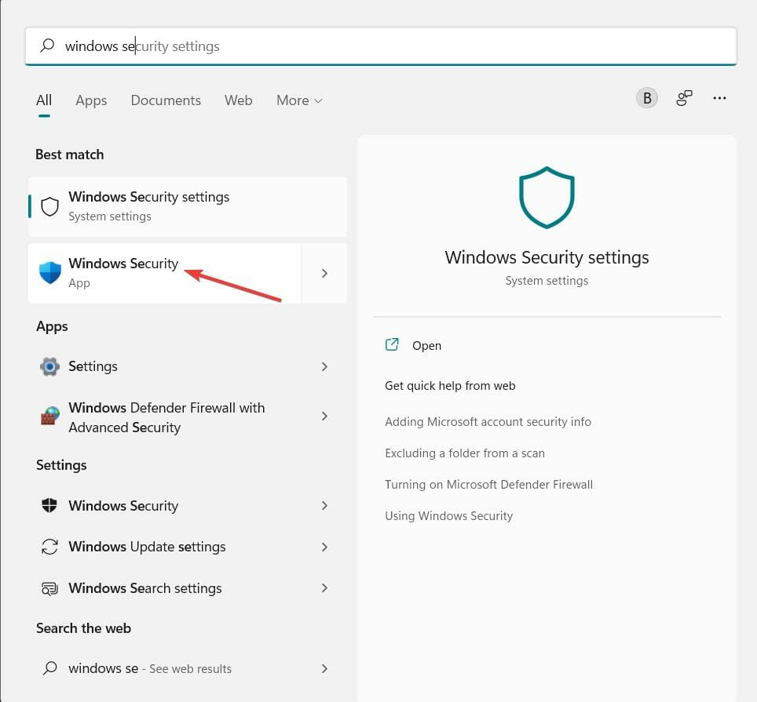Image resolution: width=757 pixels, height=702 pixels.
Task: Select the All tab
Action: [x=44, y=100]
